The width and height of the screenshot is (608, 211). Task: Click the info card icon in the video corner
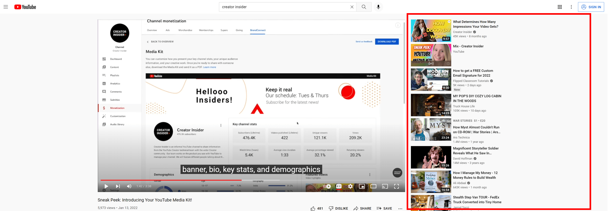coord(398,25)
